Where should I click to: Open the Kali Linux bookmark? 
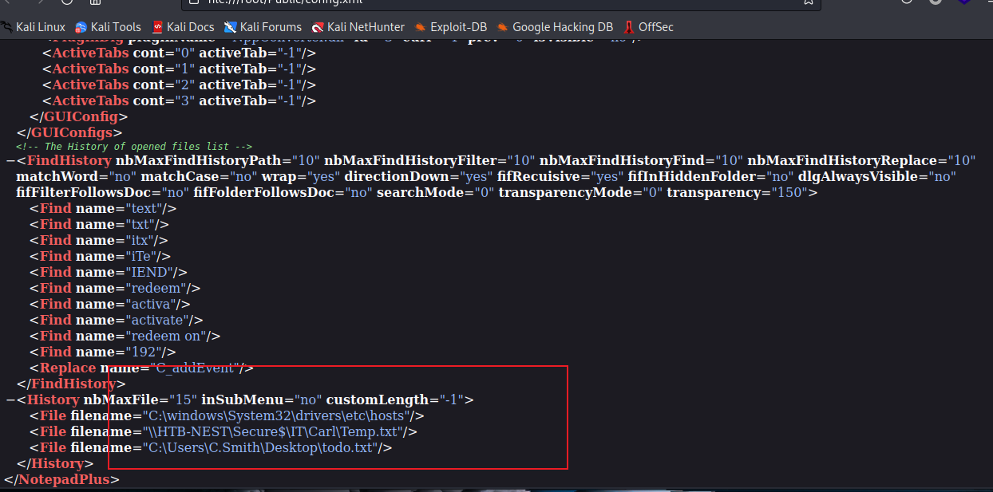pos(33,27)
